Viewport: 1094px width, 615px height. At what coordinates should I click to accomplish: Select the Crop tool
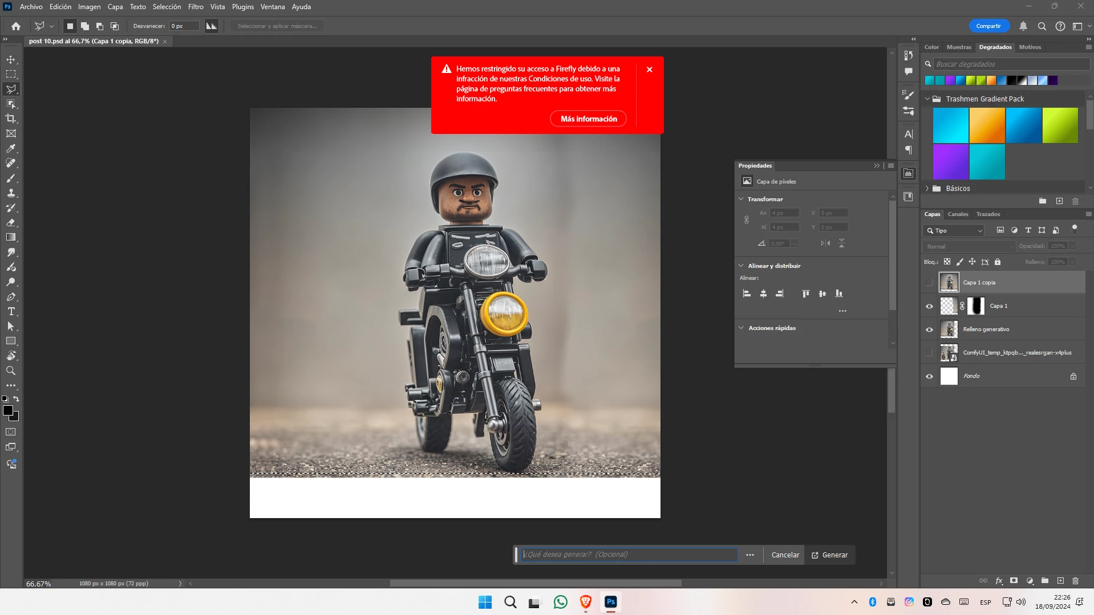(x=11, y=119)
